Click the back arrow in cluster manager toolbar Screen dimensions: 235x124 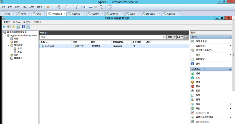click(4, 27)
